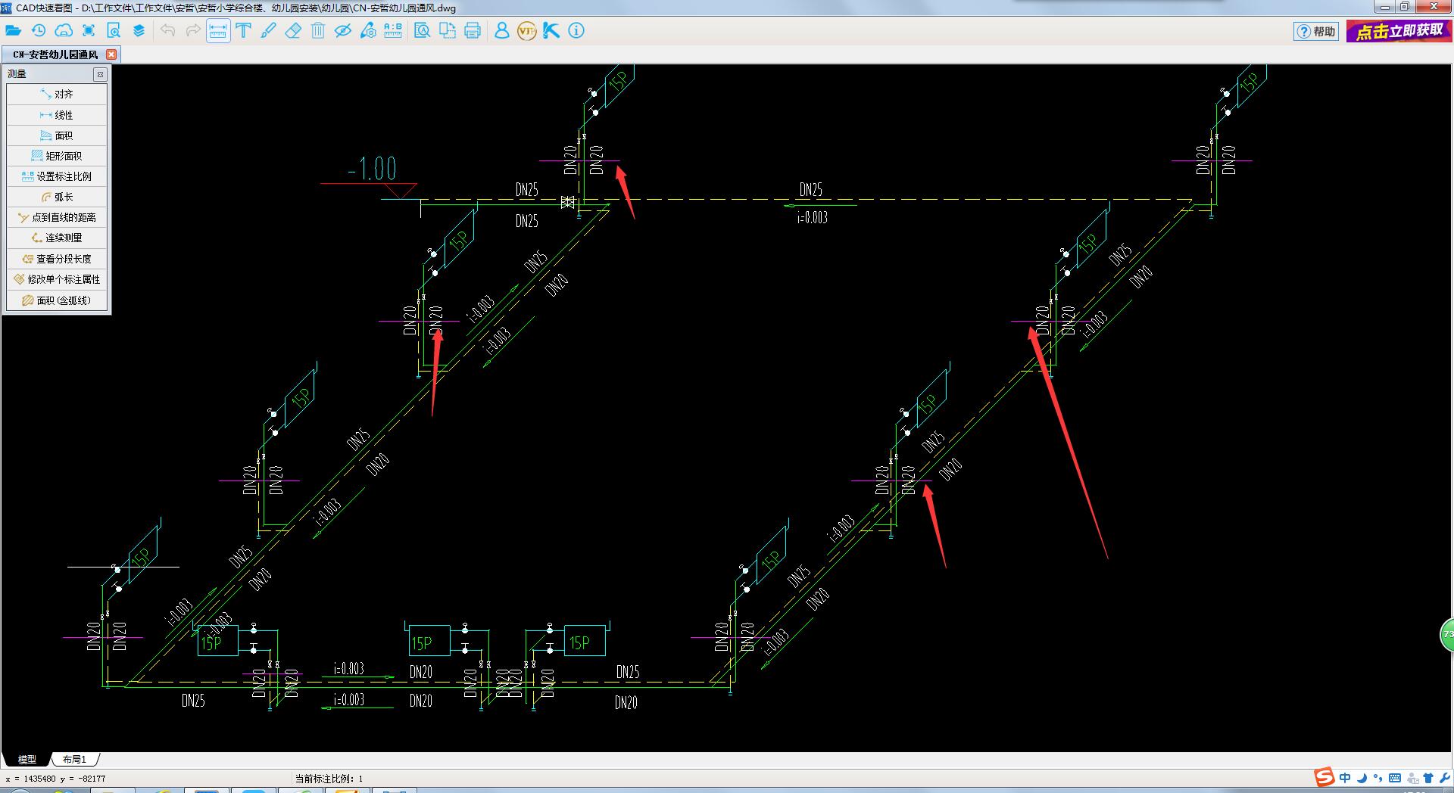
Task: Click the drawing compare icon
Action: (448, 31)
